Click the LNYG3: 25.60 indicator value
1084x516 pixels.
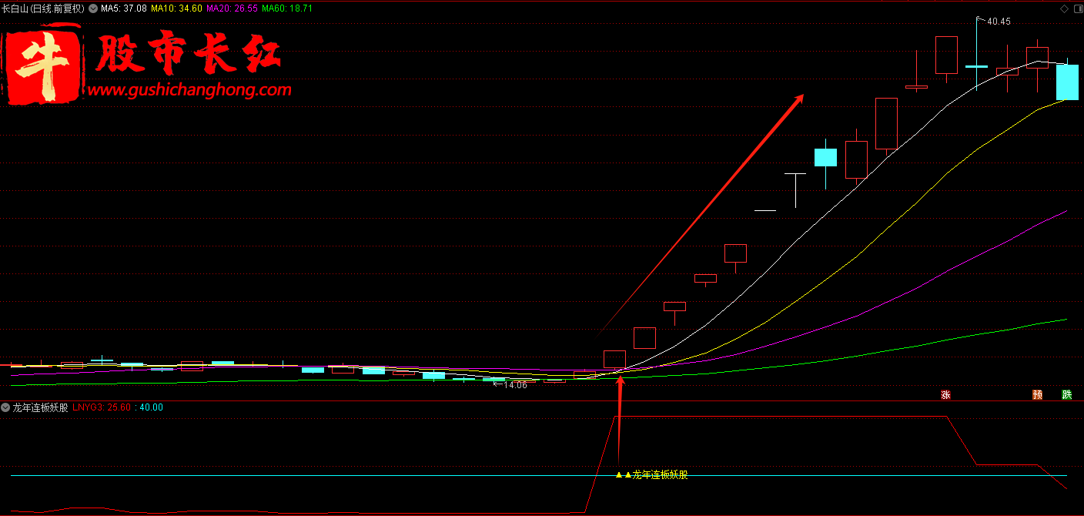pyautogui.click(x=102, y=407)
